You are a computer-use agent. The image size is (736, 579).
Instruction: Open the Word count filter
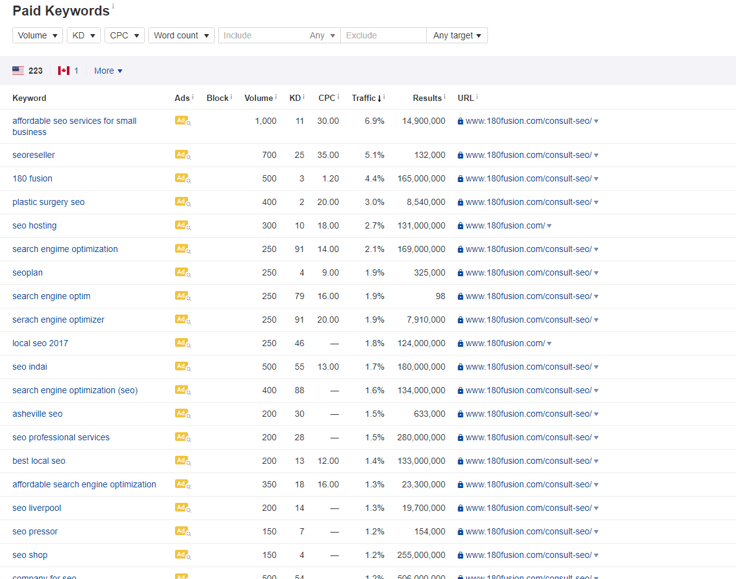click(x=181, y=35)
